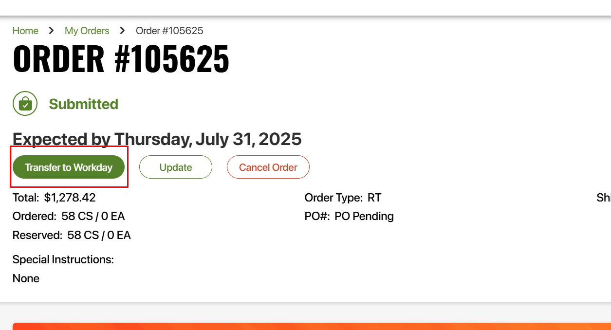This screenshot has height=330, width=611.
Task: Click the Ordered quantity 58 CS line
Action: 69,216
